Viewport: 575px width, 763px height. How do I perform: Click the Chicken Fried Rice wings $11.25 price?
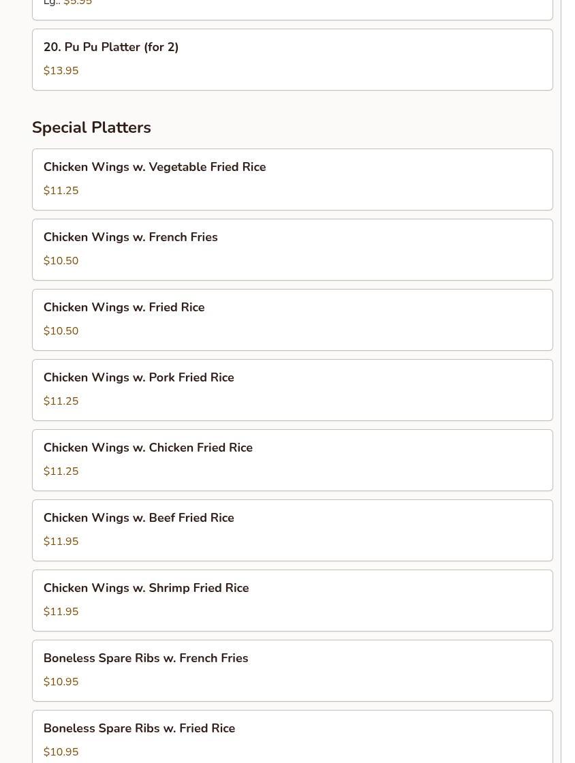coord(61,472)
